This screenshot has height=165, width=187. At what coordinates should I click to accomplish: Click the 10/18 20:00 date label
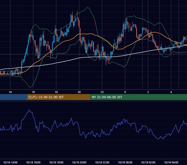(79, 162)
